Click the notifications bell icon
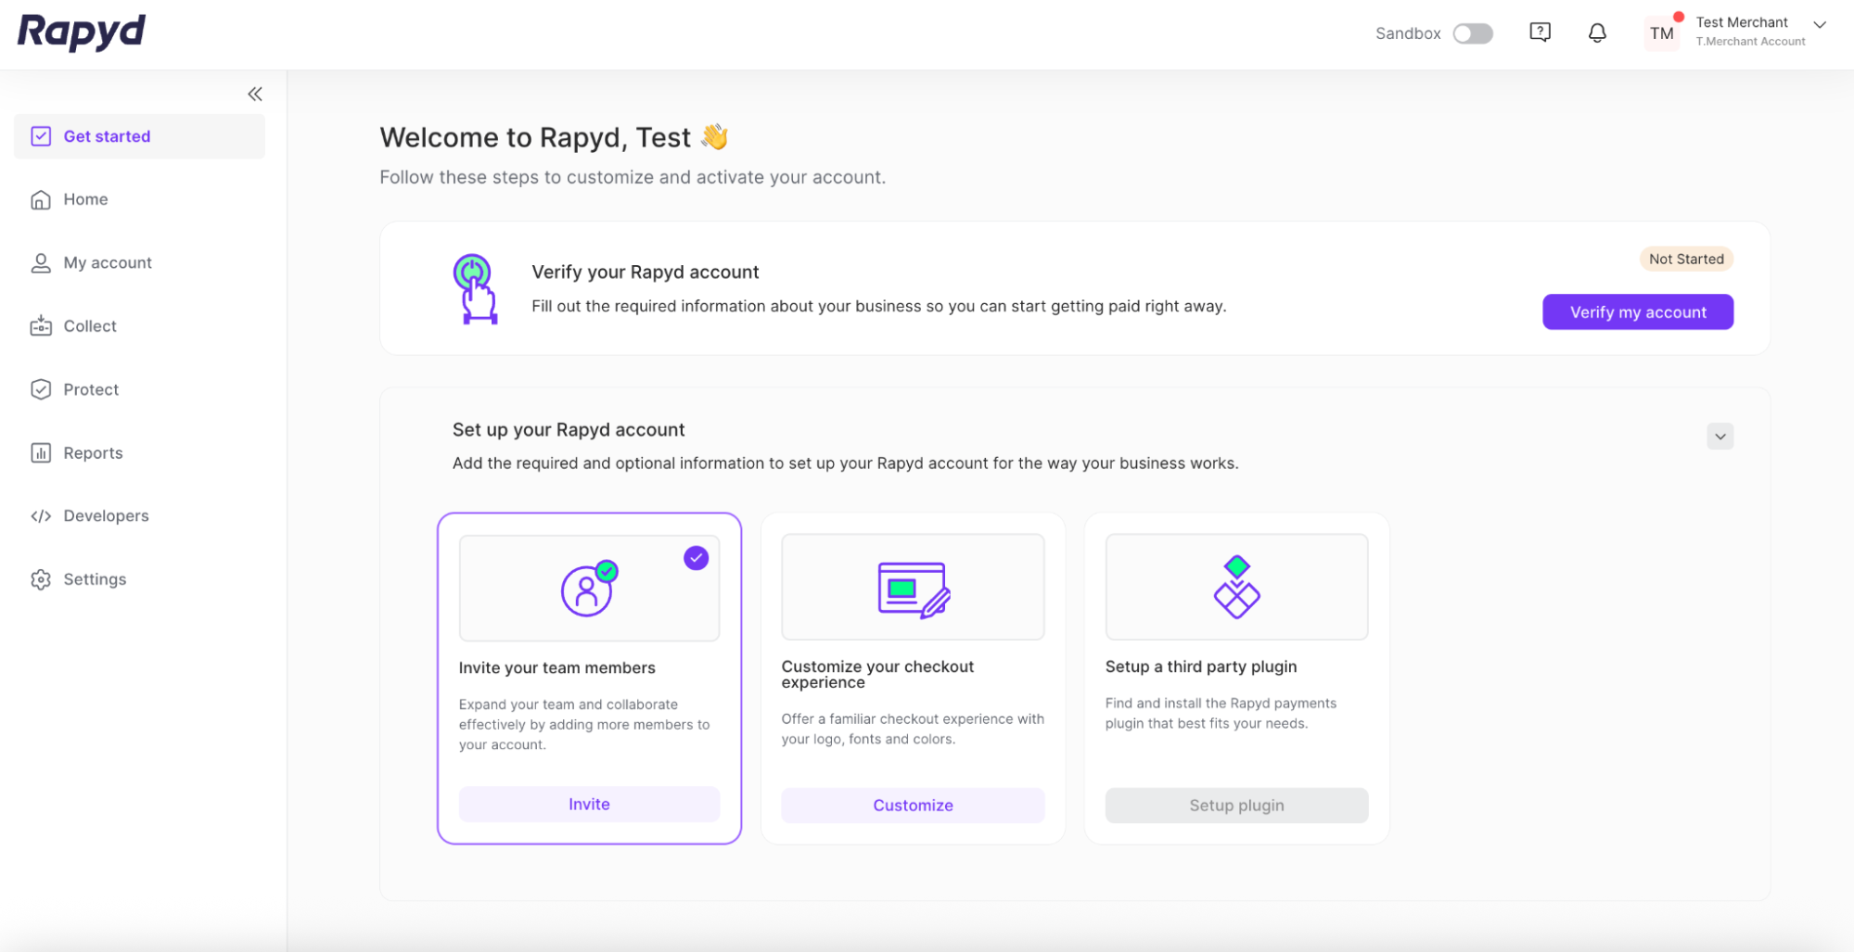 click(x=1596, y=32)
